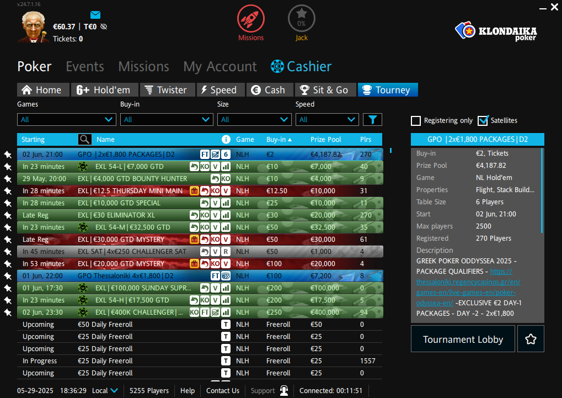Click Cashier chip icon
Image resolution: width=562 pixels, height=398 pixels.
(277, 66)
